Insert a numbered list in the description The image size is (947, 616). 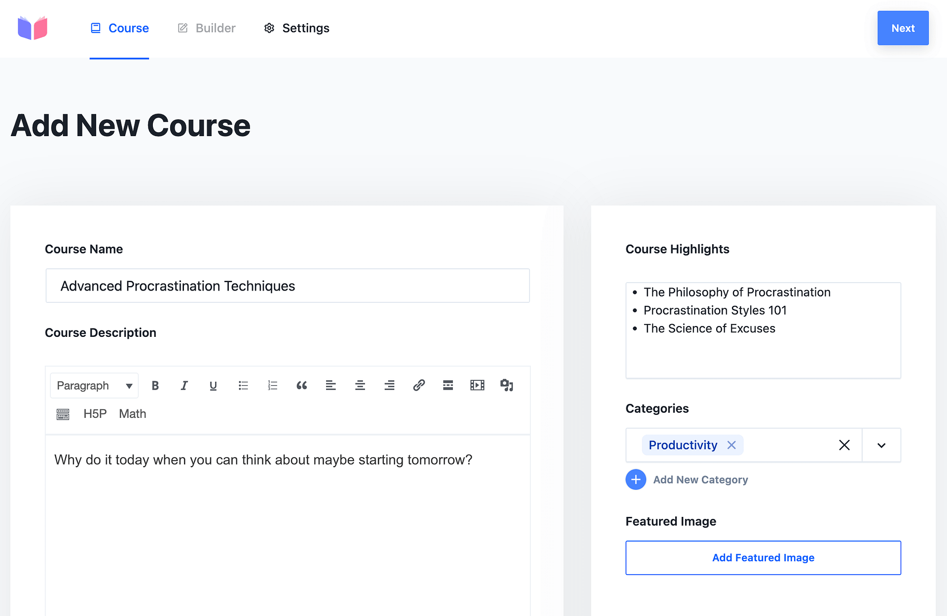(272, 385)
